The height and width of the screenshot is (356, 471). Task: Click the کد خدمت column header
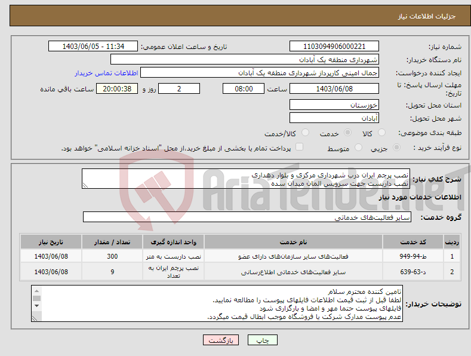(413, 242)
